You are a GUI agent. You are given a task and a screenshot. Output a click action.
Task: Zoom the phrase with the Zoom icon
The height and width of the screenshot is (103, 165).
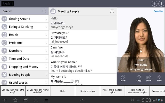click(123, 78)
